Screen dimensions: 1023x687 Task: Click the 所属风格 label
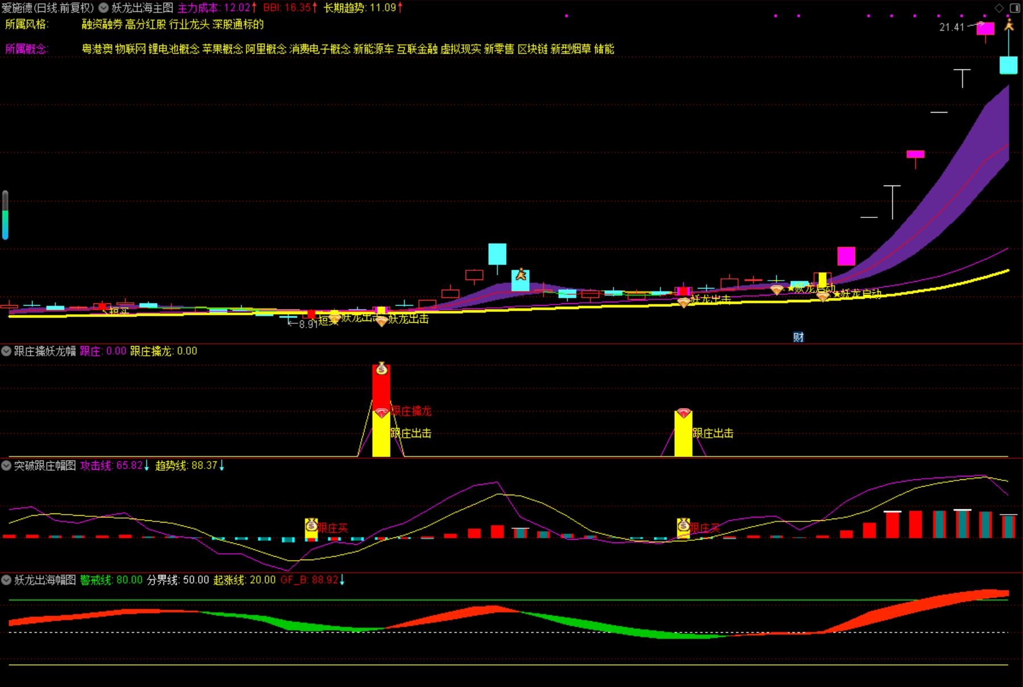click(27, 24)
